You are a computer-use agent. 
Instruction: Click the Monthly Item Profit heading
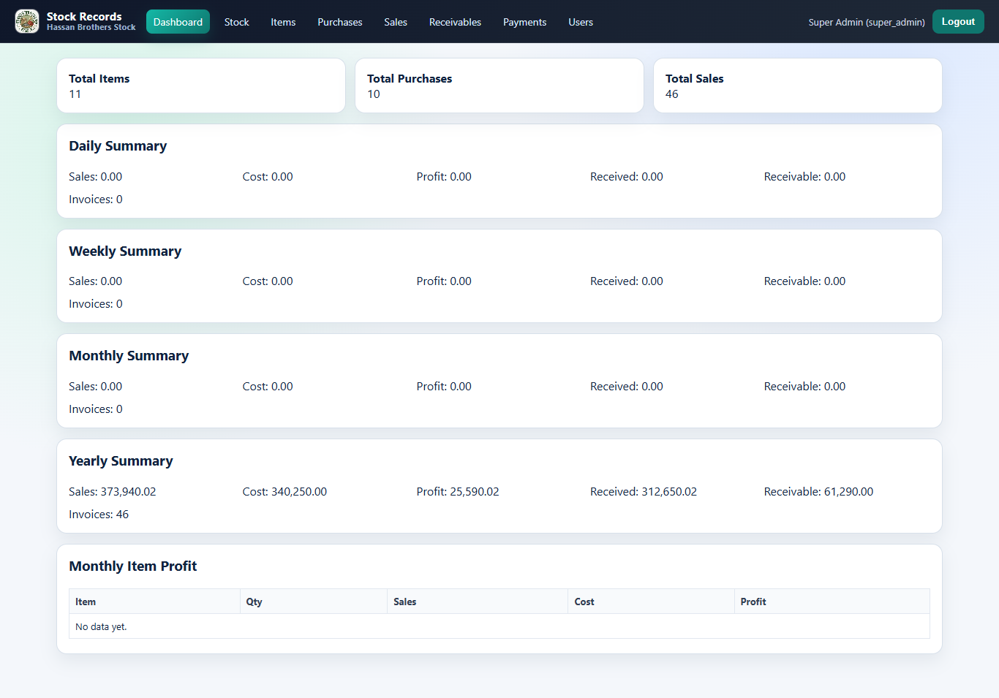pos(132,566)
